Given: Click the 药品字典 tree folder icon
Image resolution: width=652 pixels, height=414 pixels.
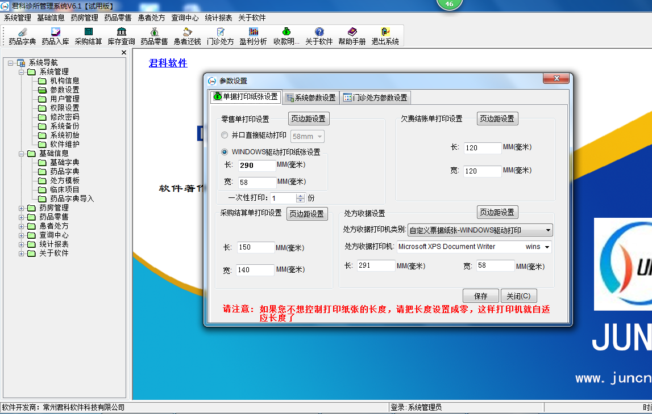Looking at the screenshot, I should (x=42, y=172).
